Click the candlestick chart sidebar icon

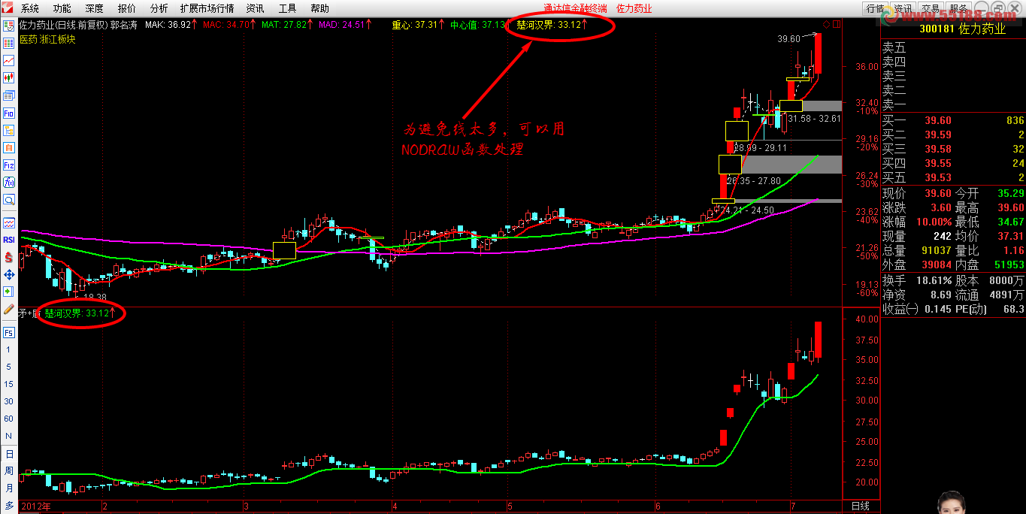point(9,77)
